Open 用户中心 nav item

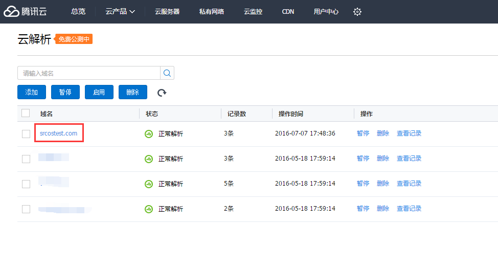click(326, 12)
